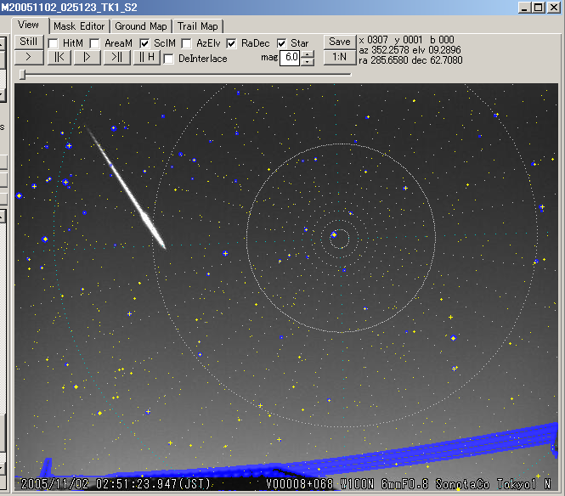
Task: Turn on the DeInterlace checkbox
Action: [x=169, y=59]
